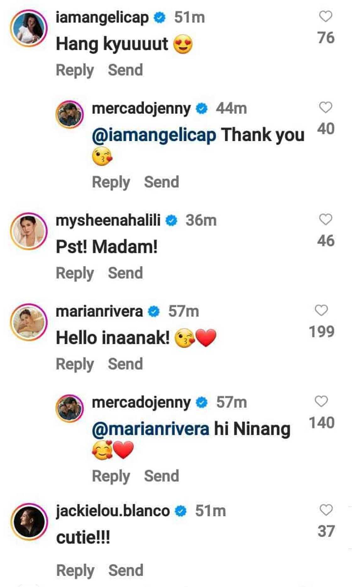
Task: Click marianrivera's verified badge
Action: [153, 311]
